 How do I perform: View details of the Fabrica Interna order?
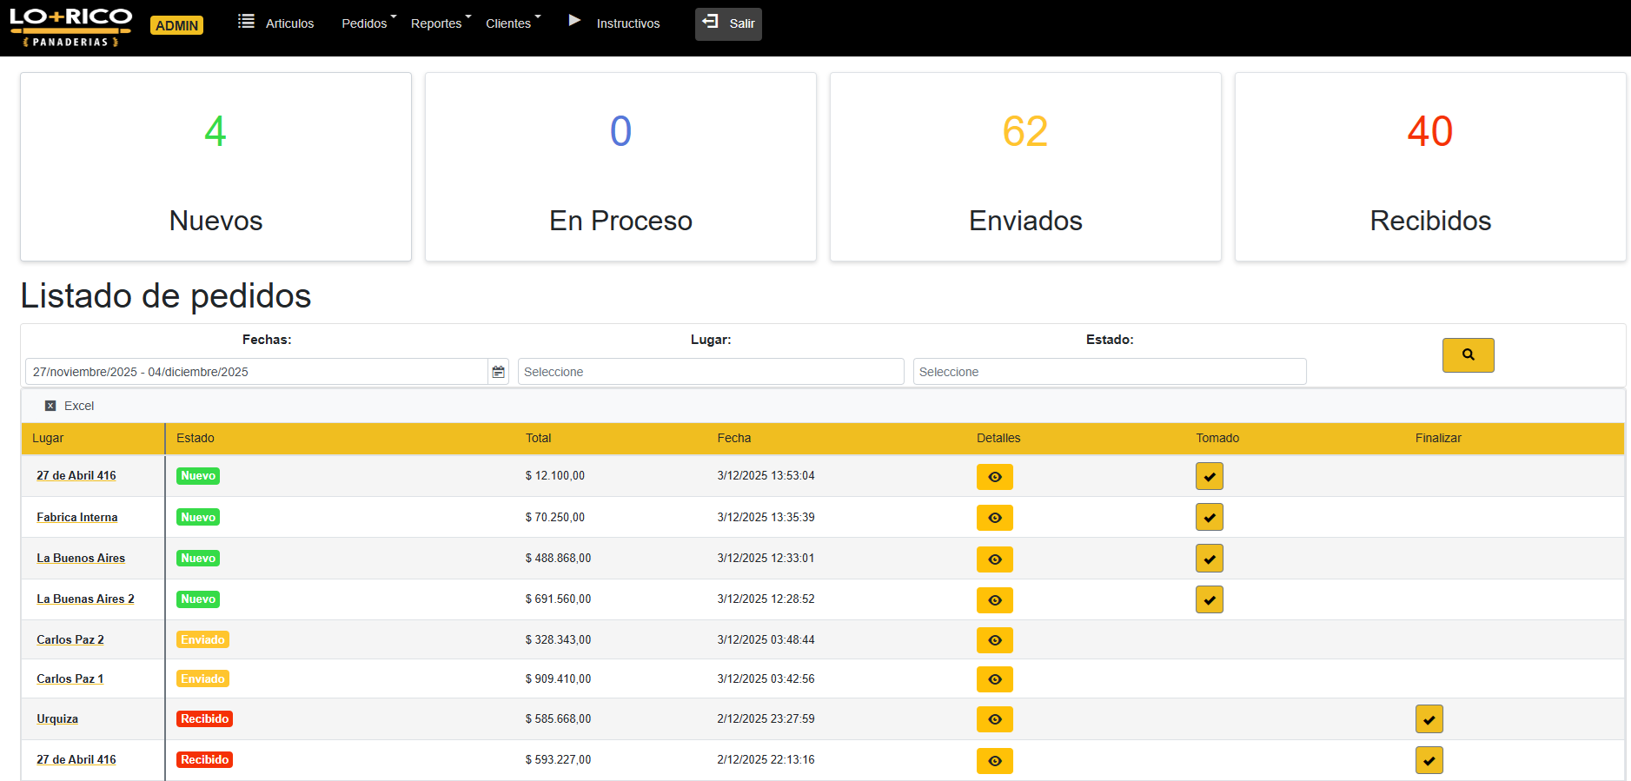(994, 518)
